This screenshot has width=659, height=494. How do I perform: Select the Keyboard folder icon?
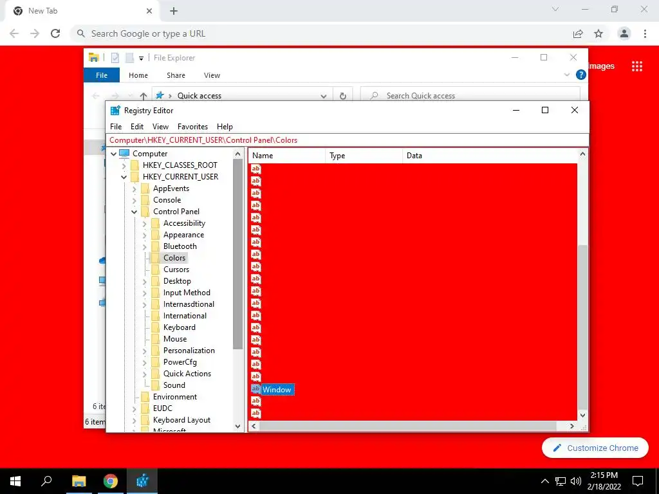156,327
